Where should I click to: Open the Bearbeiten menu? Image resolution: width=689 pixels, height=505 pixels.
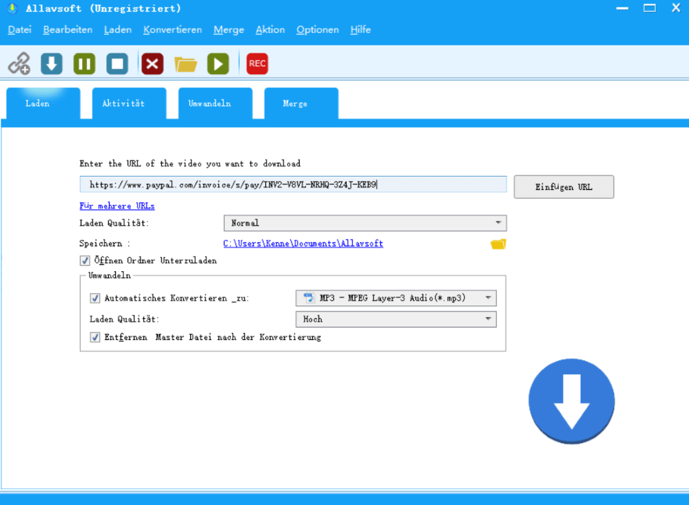[68, 30]
